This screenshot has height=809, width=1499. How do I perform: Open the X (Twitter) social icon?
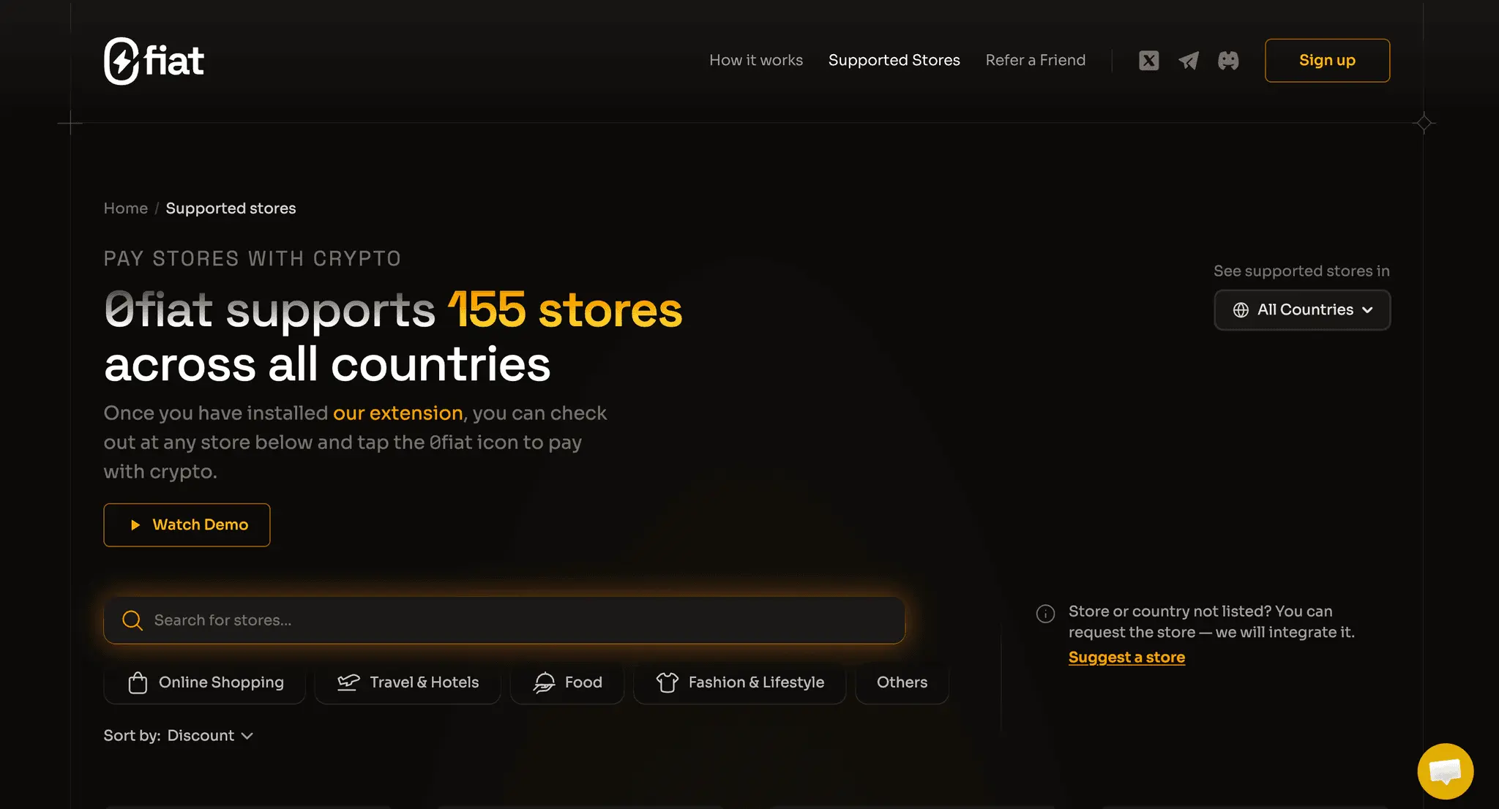coord(1148,60)
